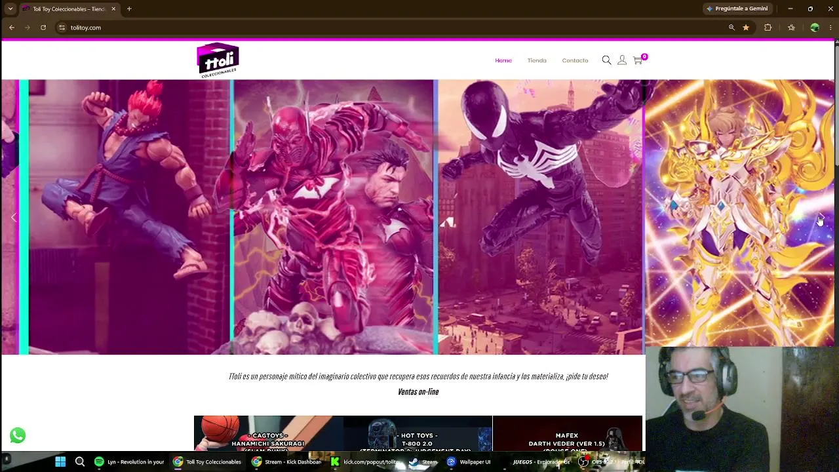Switch to Stream - Kick Dashboard taskbar window
The width and height of the screenshot is (839, 472).
[x=287, y=462]
